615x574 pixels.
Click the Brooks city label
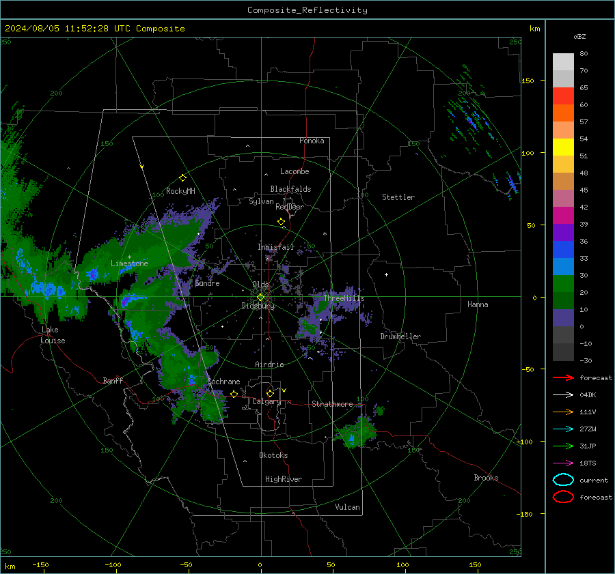click(x=486, y=478)
